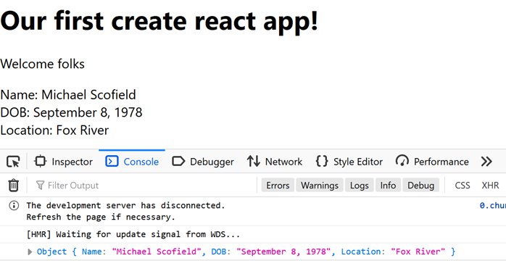Click "Name: Michael Scofield" on the page
This screenshot has height=261, width=506.
point(67,95)
